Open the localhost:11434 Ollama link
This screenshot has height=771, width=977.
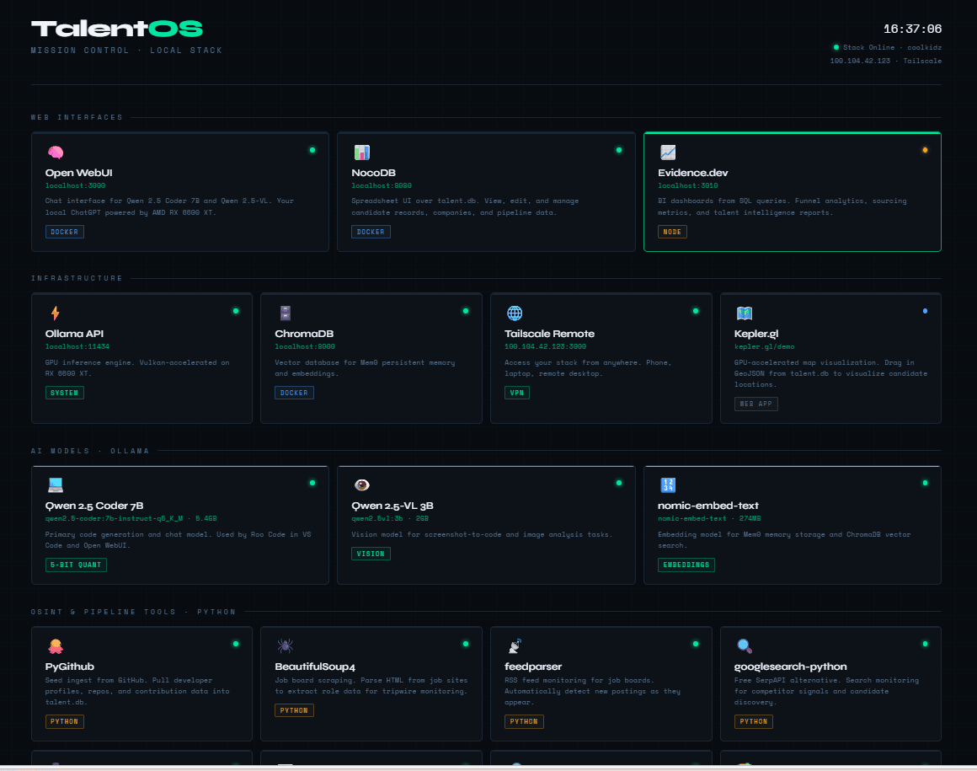coord(77,346)
